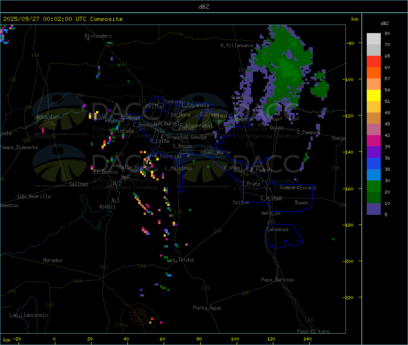The height and width of the screenshot is (345, 408).
Task: Click the Paso_Barroso label
Action: (x=277, y=280)
